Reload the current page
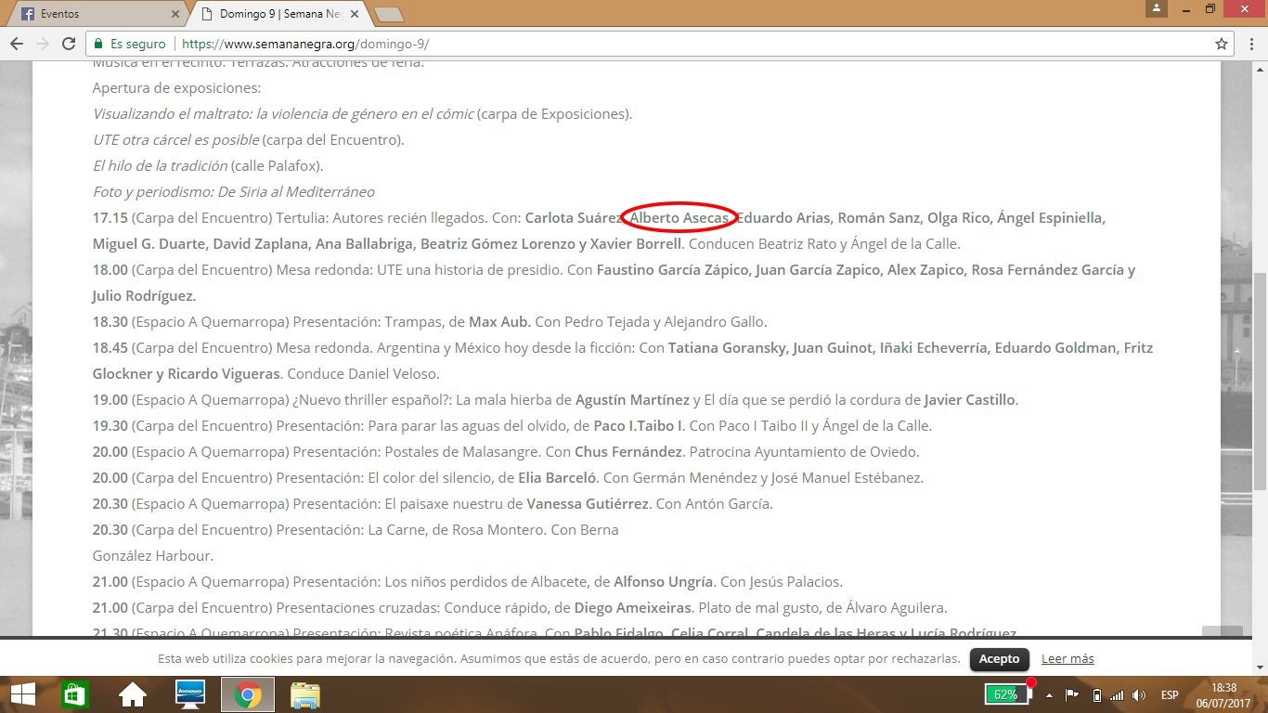The height and width of the screenshot is (713, 1268). coord(68,44)
